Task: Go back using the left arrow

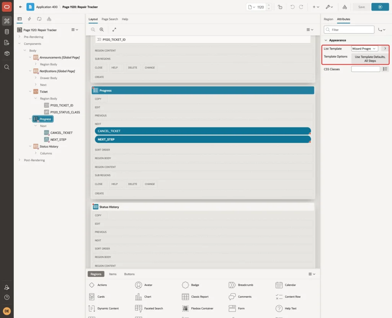Action: click(21, 7)
